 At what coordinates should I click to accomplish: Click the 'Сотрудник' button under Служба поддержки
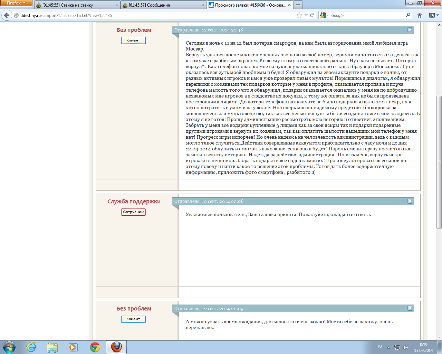133,212
